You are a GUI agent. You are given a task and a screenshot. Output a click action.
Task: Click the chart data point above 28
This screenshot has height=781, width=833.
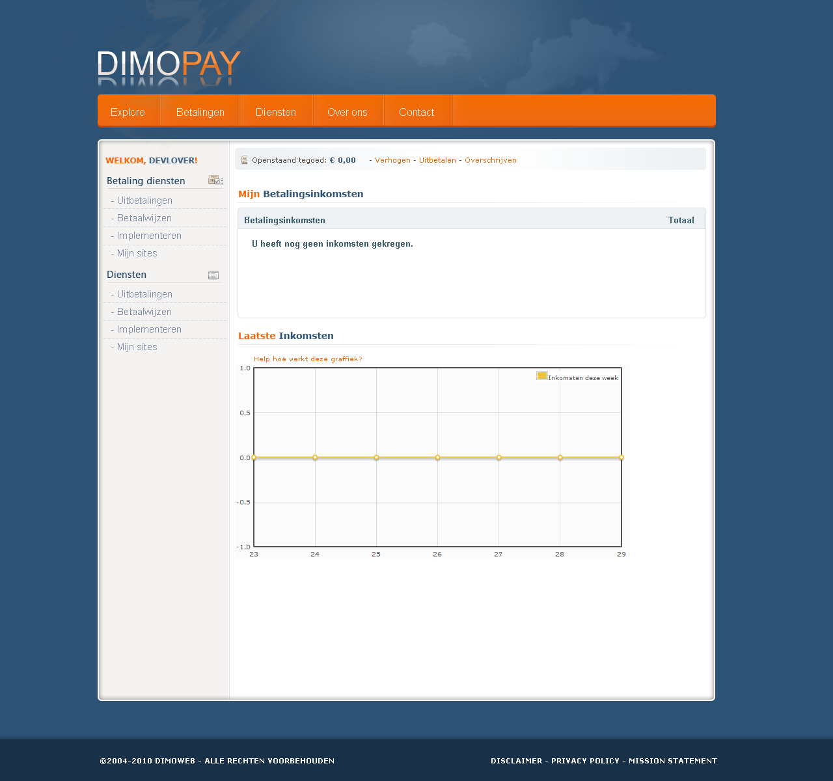pyautogui.click(x=560, y=458)
